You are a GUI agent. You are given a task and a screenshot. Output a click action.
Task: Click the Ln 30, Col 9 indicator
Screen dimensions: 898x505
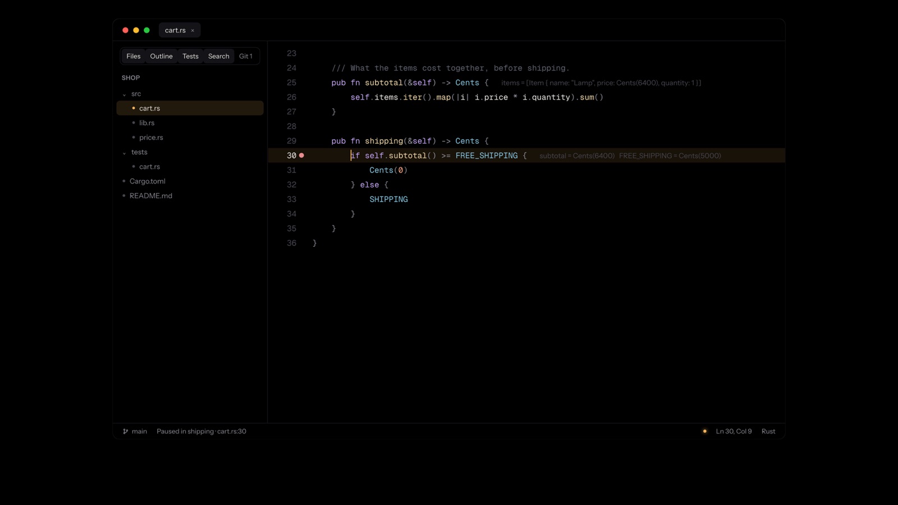734,431
